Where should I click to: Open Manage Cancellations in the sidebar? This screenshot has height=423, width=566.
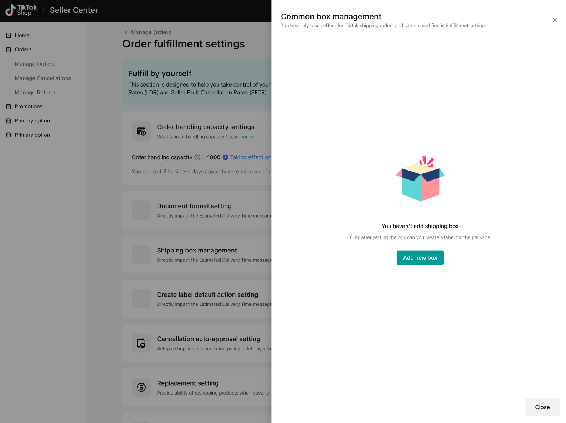click(x=43, y=78)
